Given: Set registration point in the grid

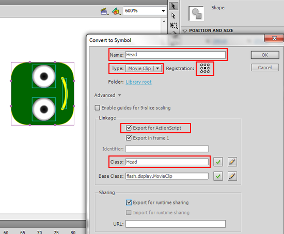Looking at the screenshot, I should click(205, 68).
